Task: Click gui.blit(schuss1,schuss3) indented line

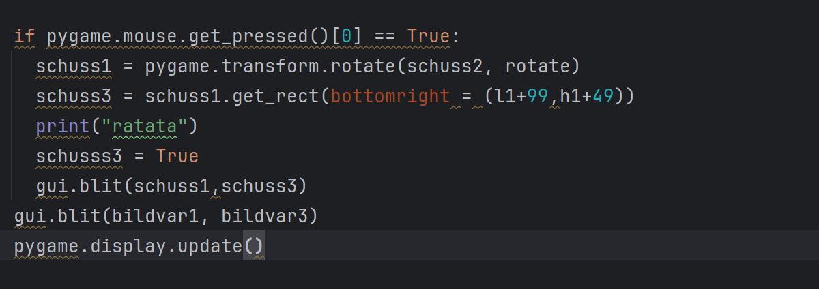Action: (x=172, y=186)
